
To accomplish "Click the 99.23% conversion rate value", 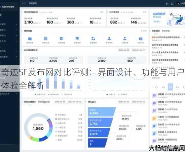I will pos(123,129).
